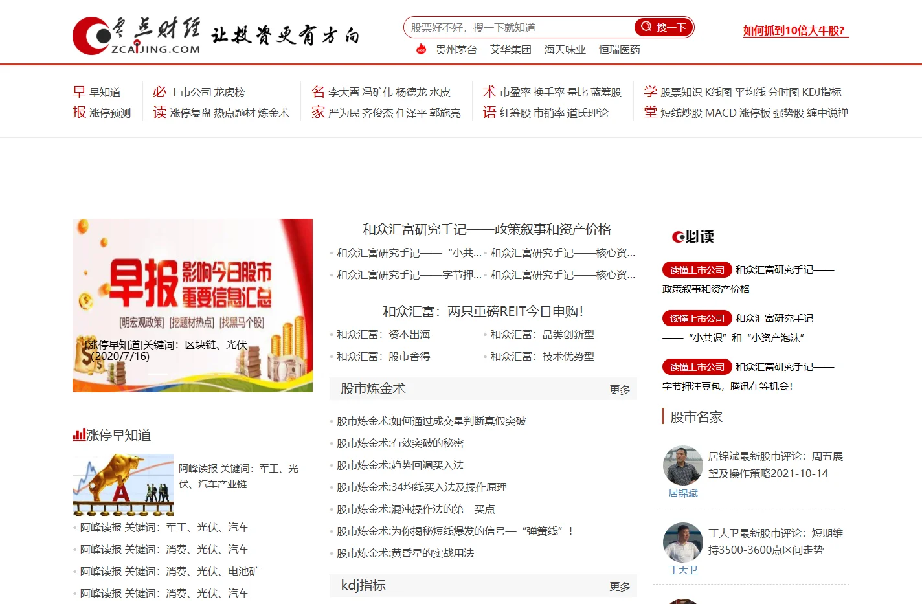
Task: Select 郭施亮 in the 名家 menu
Action: click(x=445, y=113)
